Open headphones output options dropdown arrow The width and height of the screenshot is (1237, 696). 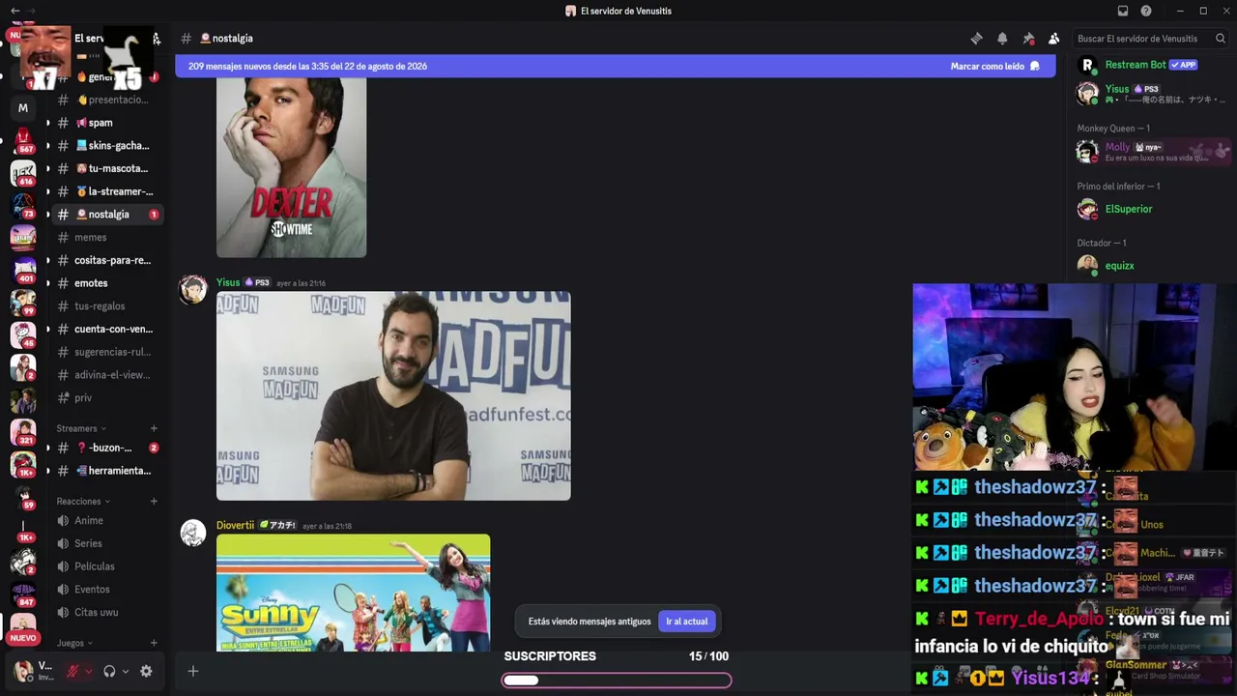[125, 672]
